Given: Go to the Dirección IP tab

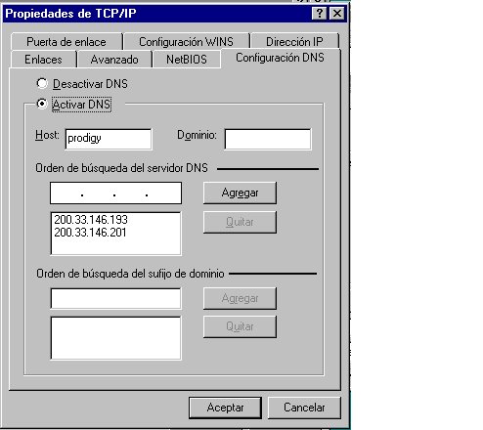Looking at the screenshot, I should [x=295, y=42].
